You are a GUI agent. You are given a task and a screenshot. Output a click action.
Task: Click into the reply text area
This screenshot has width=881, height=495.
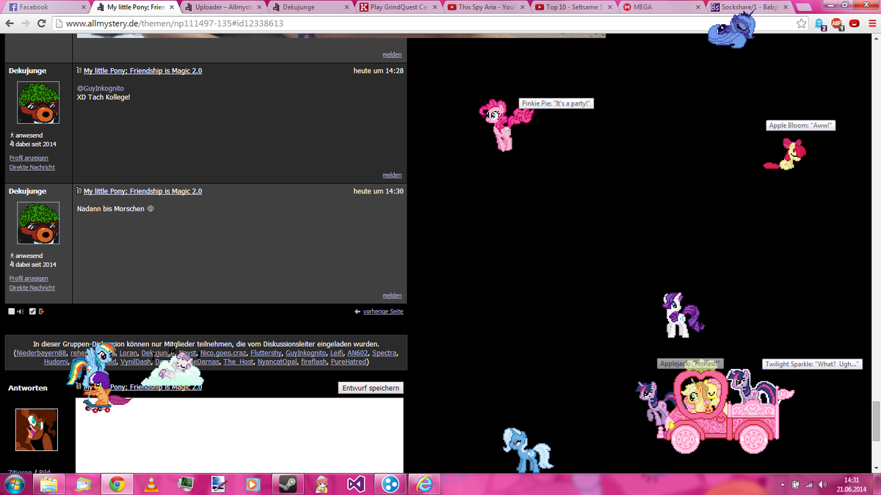click(x=239, y=436)
